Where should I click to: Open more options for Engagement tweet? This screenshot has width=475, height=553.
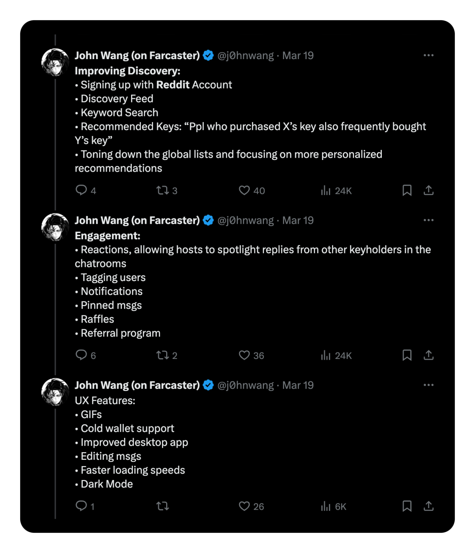(428, 220)
